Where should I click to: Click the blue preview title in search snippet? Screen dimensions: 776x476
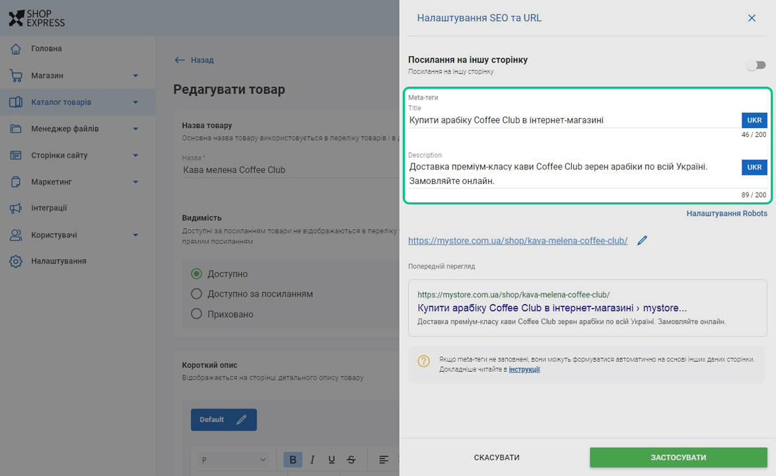[x=552, y=308]
